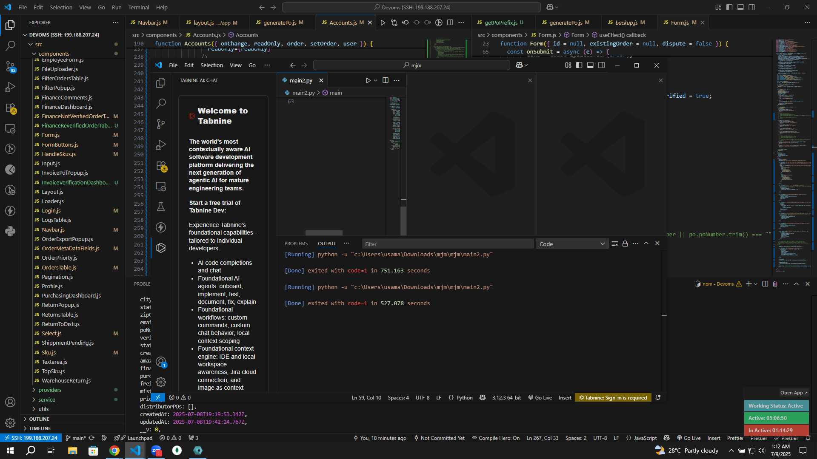Open Chrome from the Windows taskbar
This screenshot has width=817, height=459.
(114, 450)
